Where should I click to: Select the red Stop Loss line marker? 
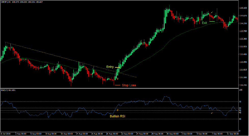[117, 85]
